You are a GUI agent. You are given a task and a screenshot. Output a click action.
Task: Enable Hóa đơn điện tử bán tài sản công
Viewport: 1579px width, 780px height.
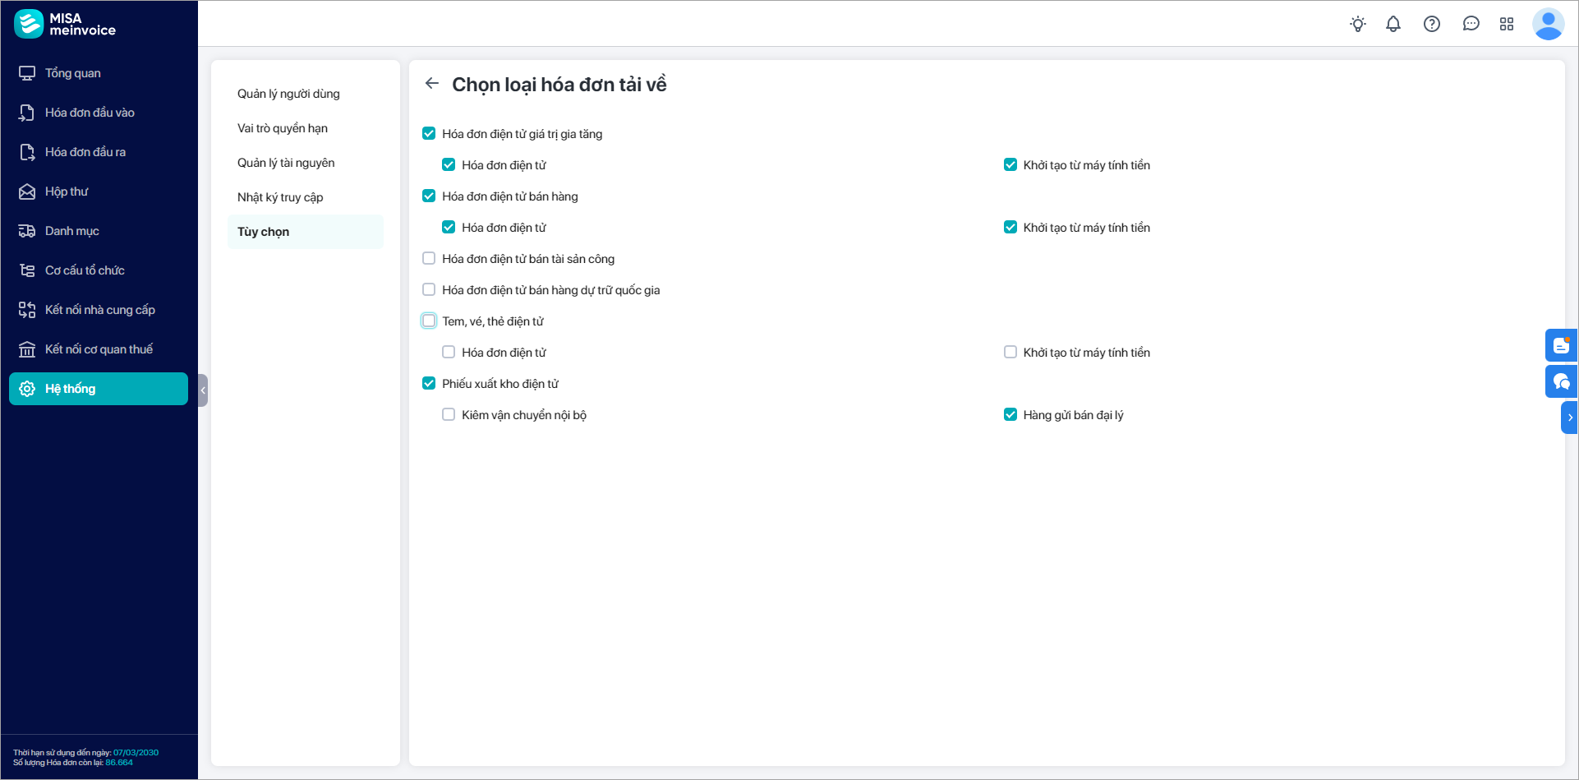click(429, 258)
